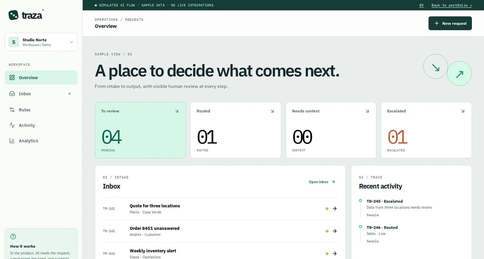This screenshot has width=484, height=259.
Task: Click the Inbox tray icon
Action: pyautogui.click(x=12, y=94)
